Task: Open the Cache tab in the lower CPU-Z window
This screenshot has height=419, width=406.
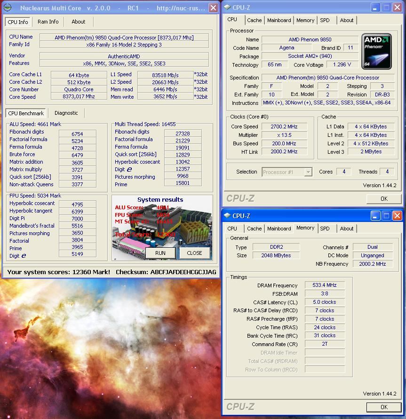Action: (255, 229)
